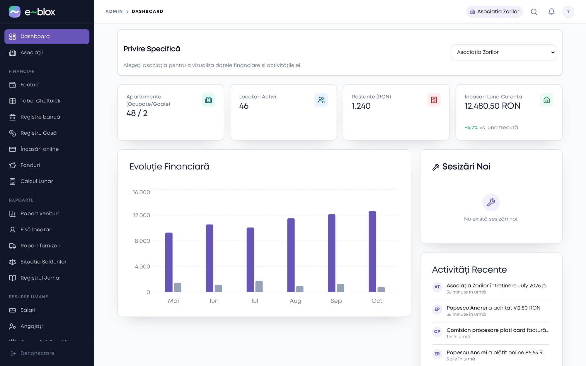
Task: Open the search icon in header
Action: tap(534, 12)
